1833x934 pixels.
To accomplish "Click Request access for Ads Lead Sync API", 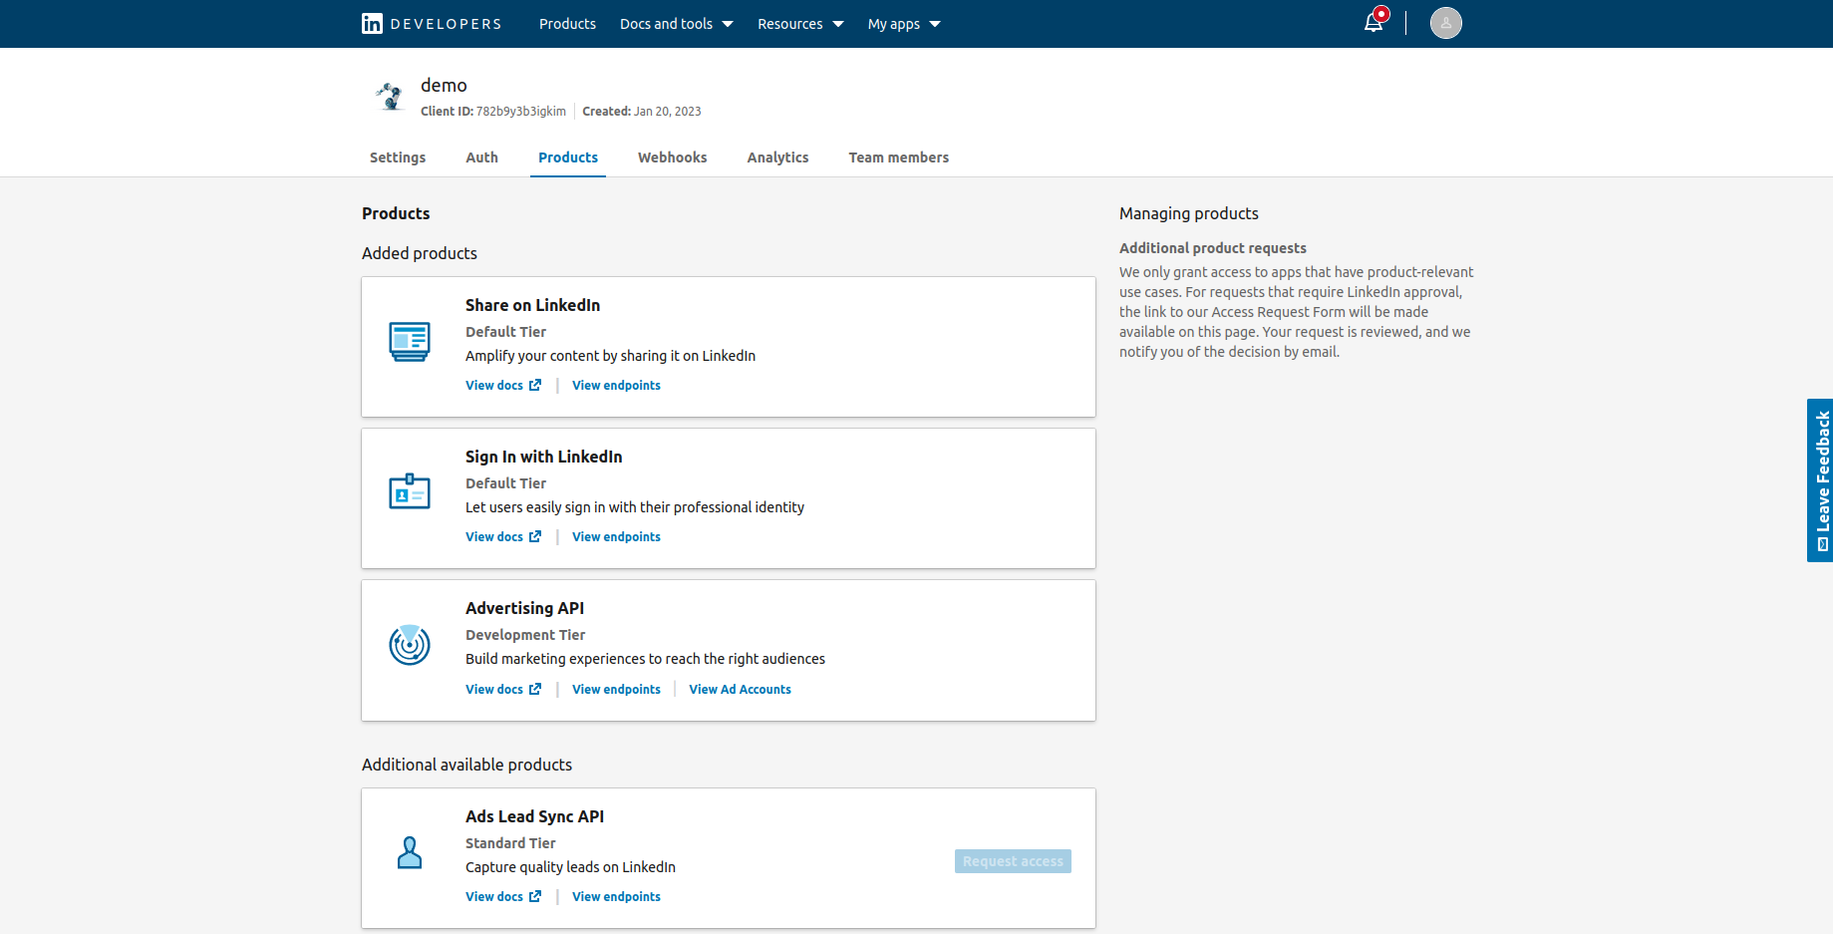I will (x=1013, y=861).
